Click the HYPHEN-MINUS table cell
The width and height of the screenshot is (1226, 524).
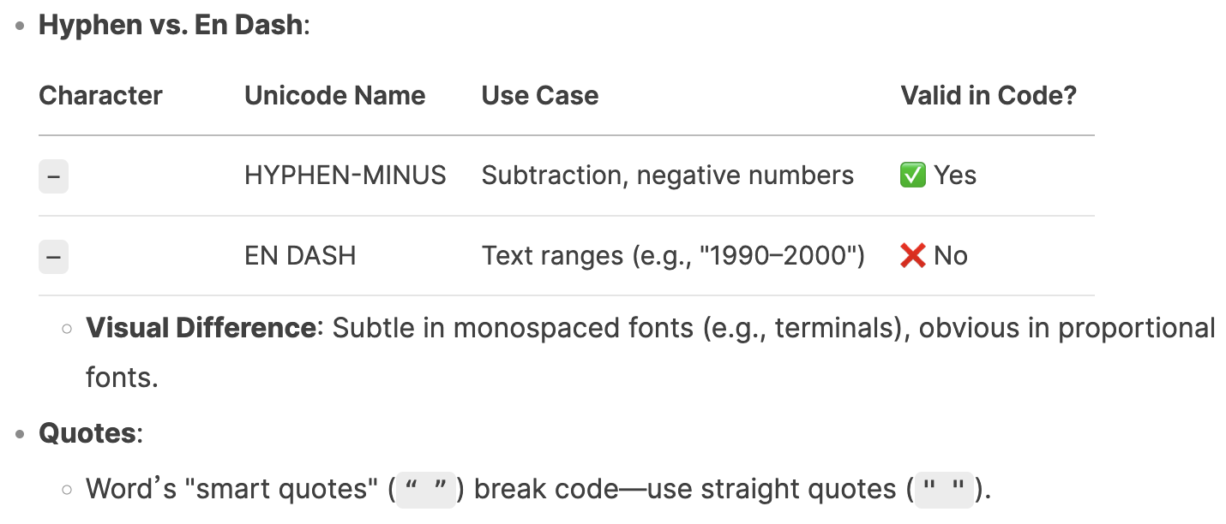tap(346, 176)
